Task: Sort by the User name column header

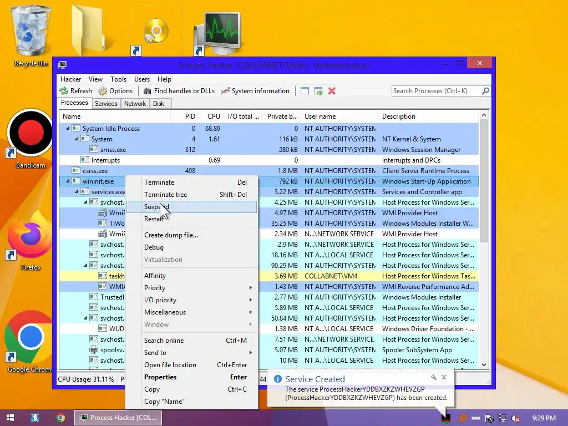Action: pos(339,116)
